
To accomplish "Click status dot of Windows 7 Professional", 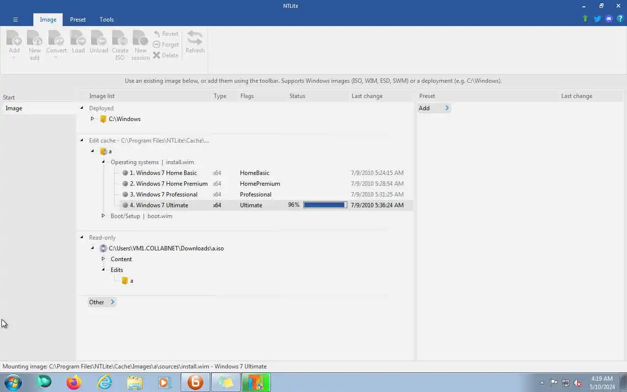I will click(125, 195).
